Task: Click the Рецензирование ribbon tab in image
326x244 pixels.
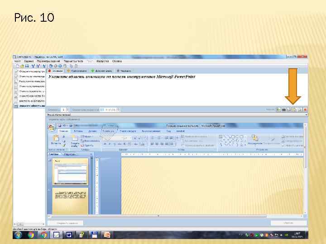Action: pos(151,131)
